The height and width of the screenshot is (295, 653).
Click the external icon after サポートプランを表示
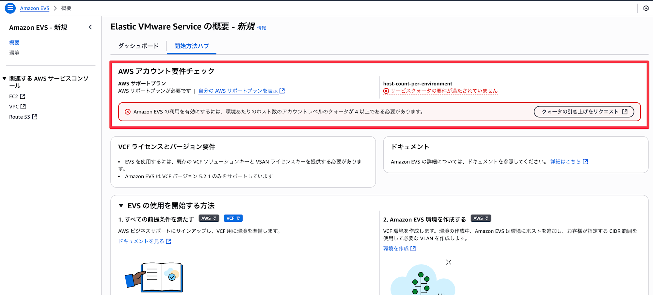point(282,91)
